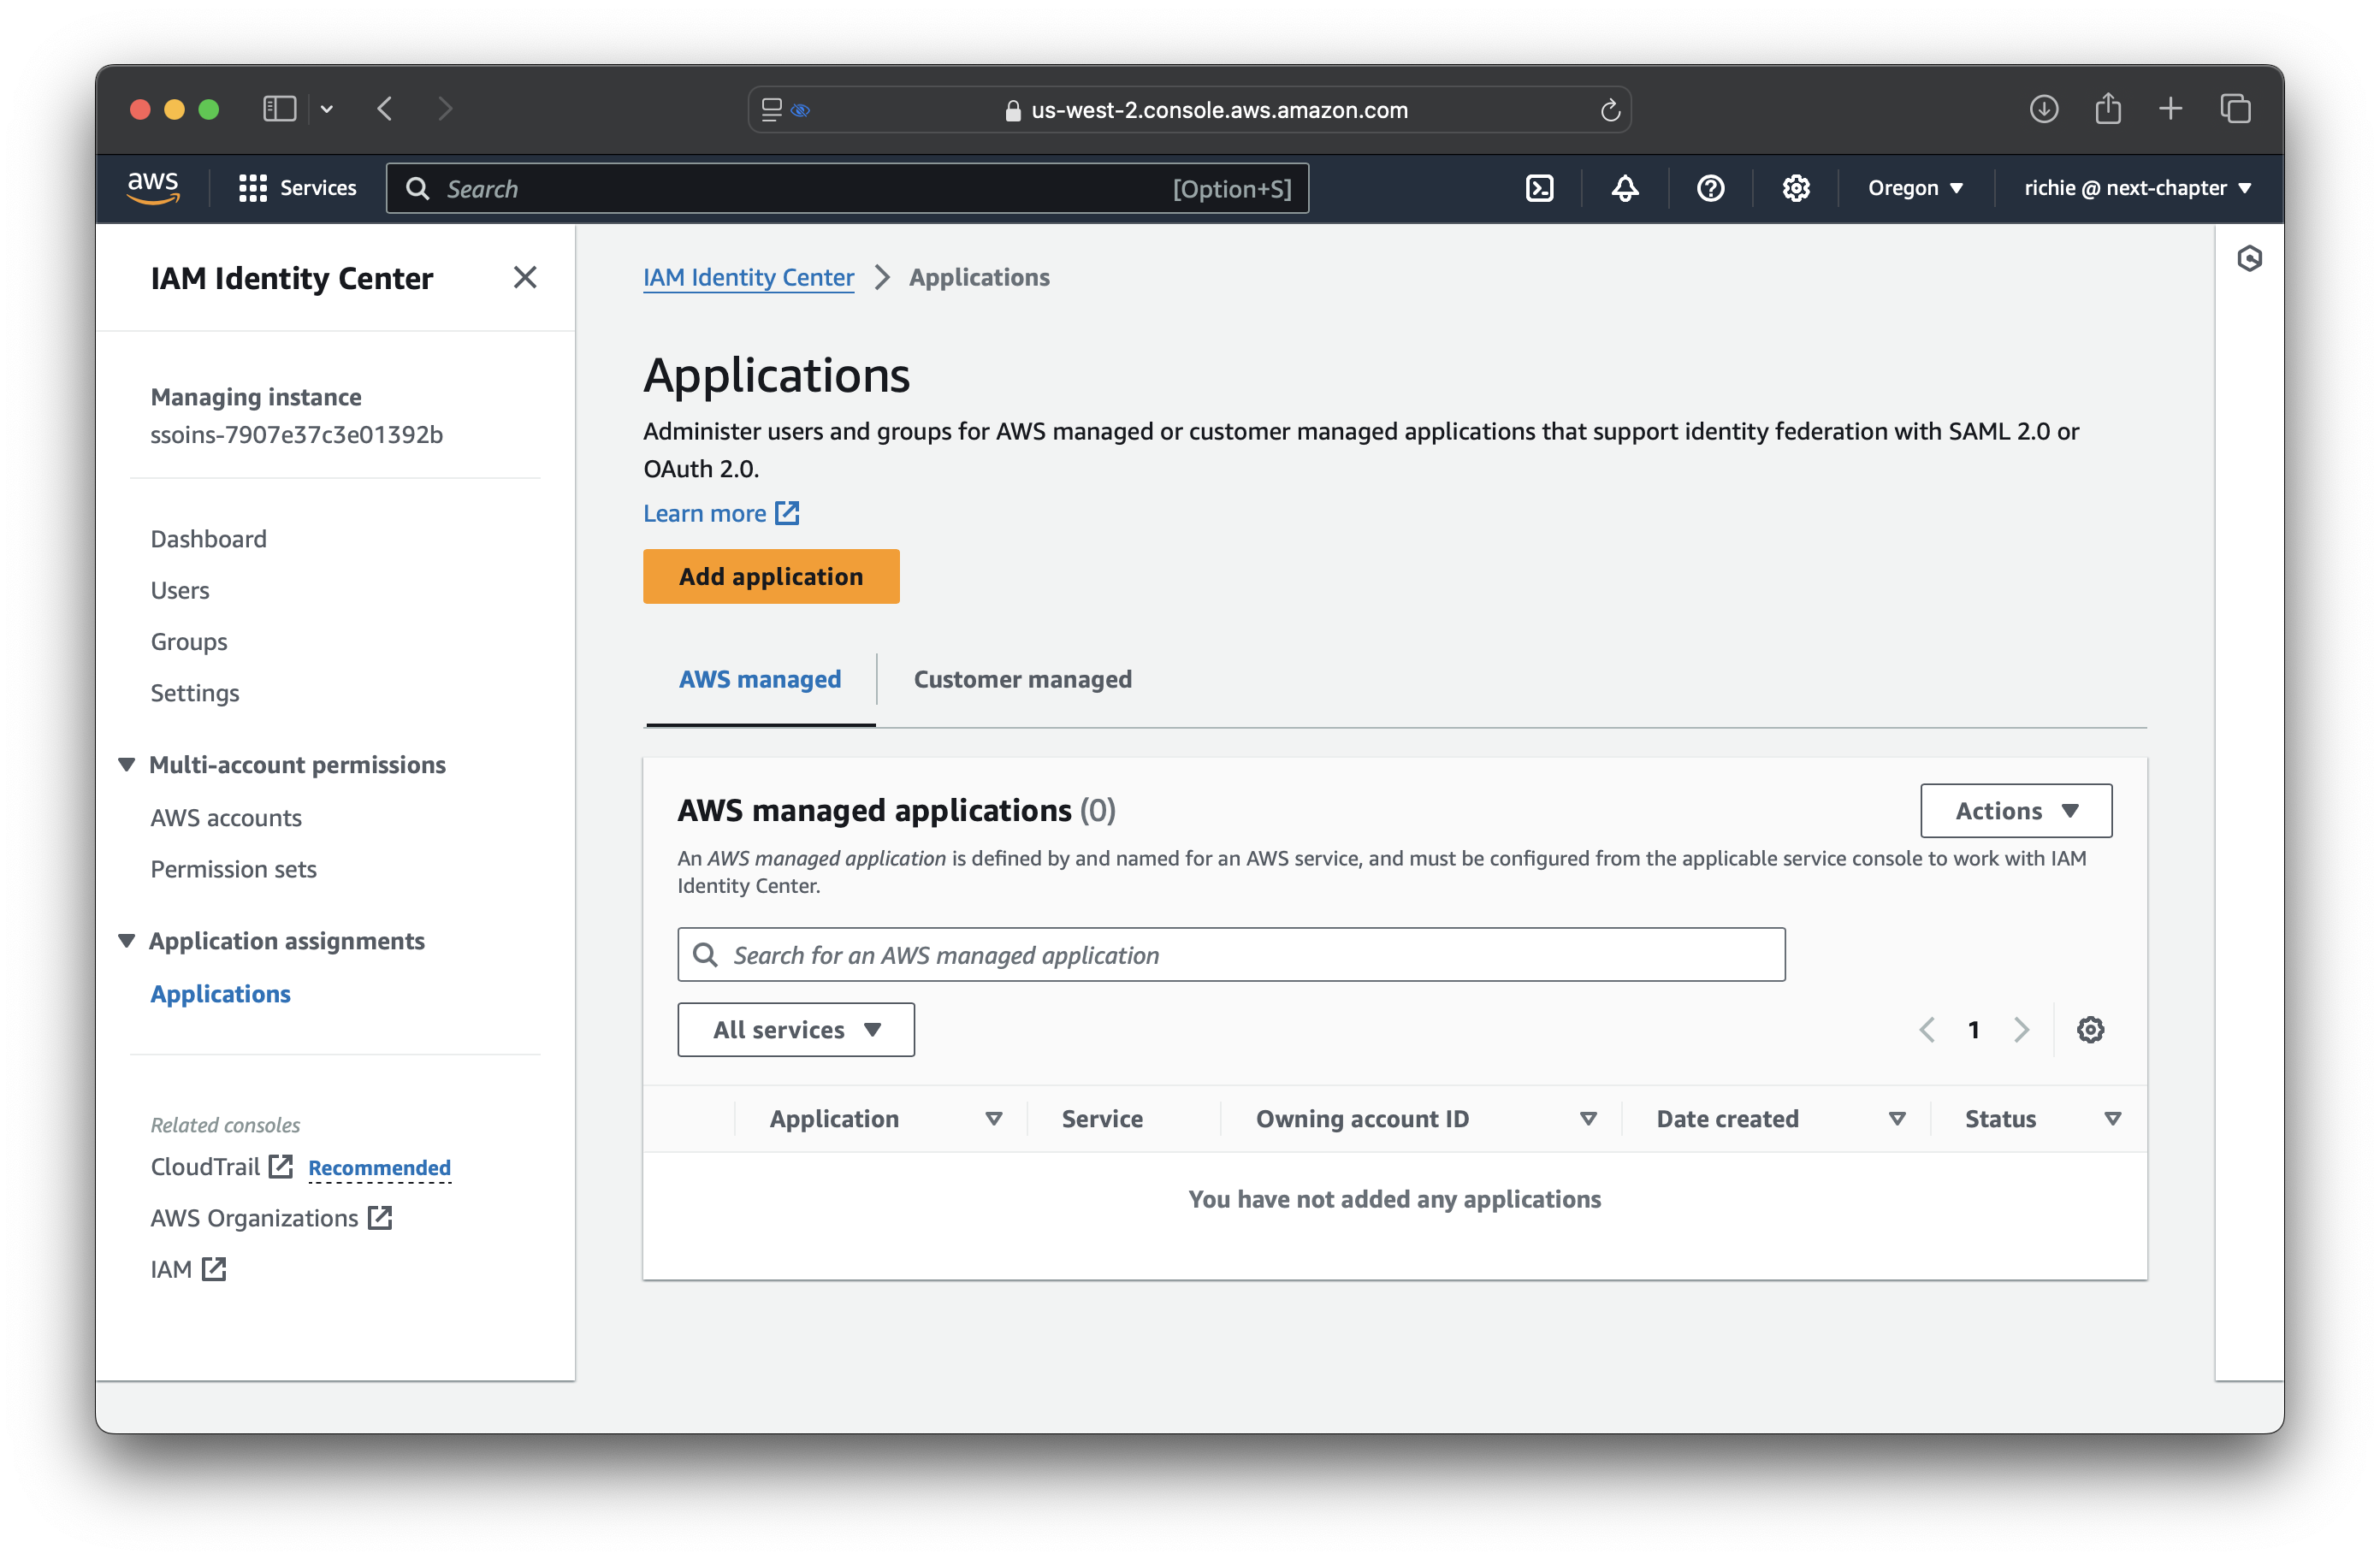Click the privacy report eye icon
Image resolution: width=2380 pixels, height=1560 pixels.
coord(800,110)
